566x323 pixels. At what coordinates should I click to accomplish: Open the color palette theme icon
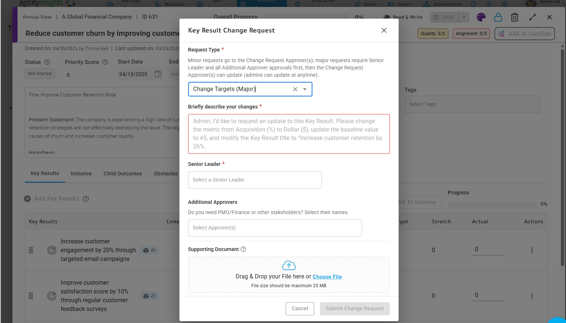point(481,17)
